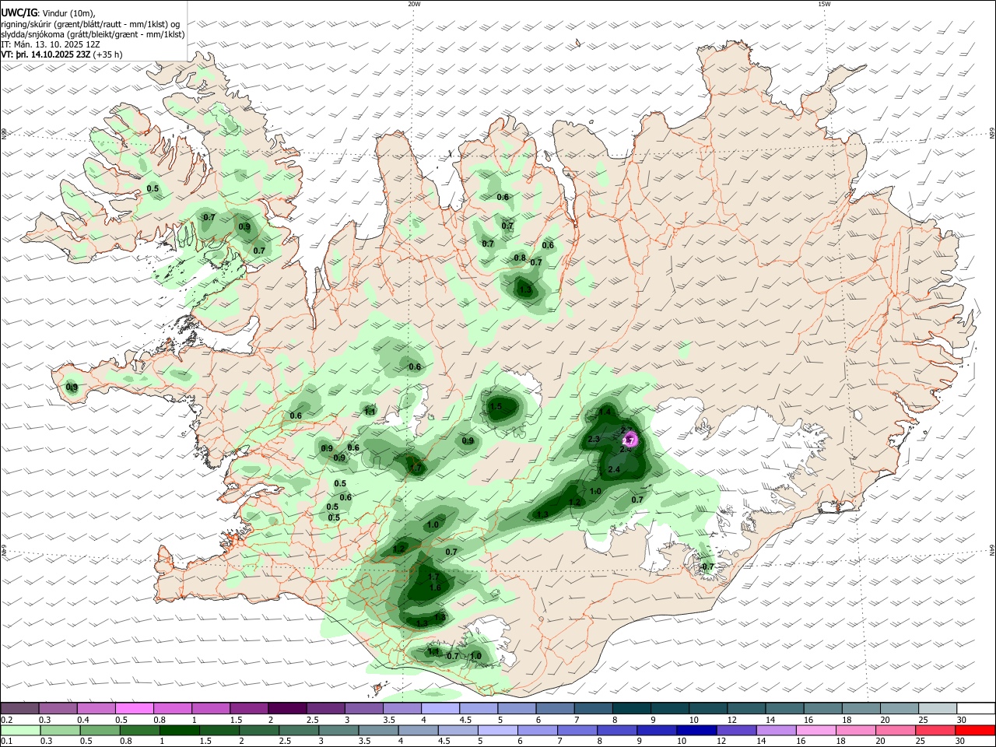
Task: Click the pink snowfall marker labeled 7
Action: (x=631, y=440)
